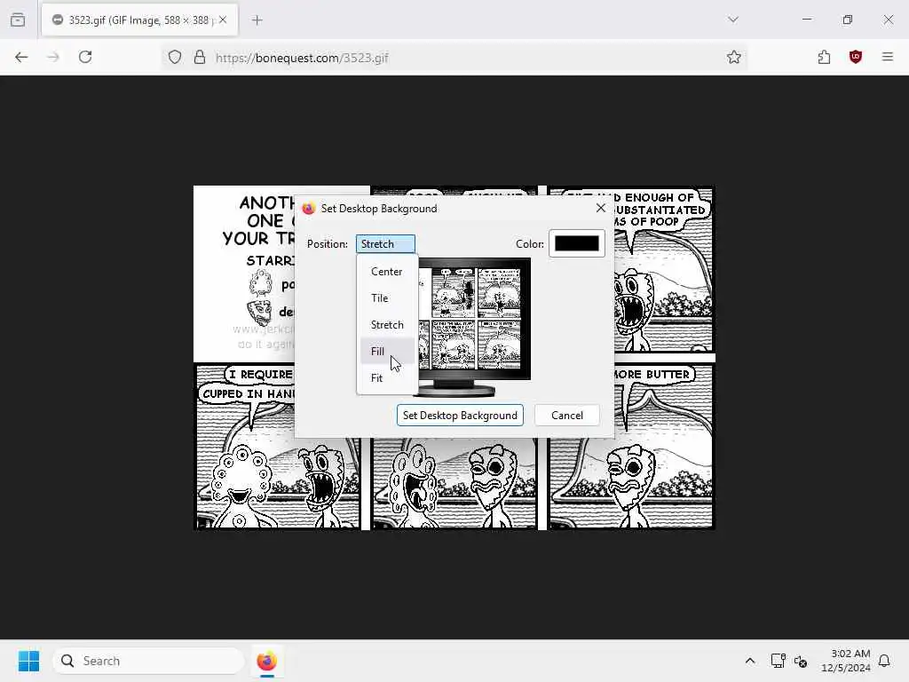Click the forward navigation arrow
The width and height of the screenshot is (909, 682).
[x=53, y=57]
